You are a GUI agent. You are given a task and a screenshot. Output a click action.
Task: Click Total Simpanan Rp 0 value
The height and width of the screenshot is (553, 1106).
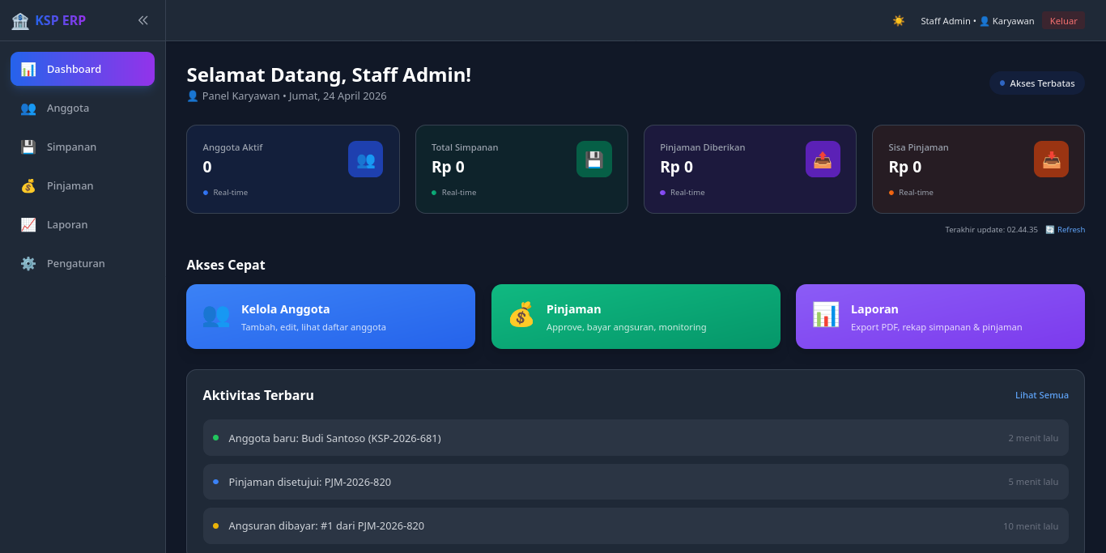click(448, 168)
